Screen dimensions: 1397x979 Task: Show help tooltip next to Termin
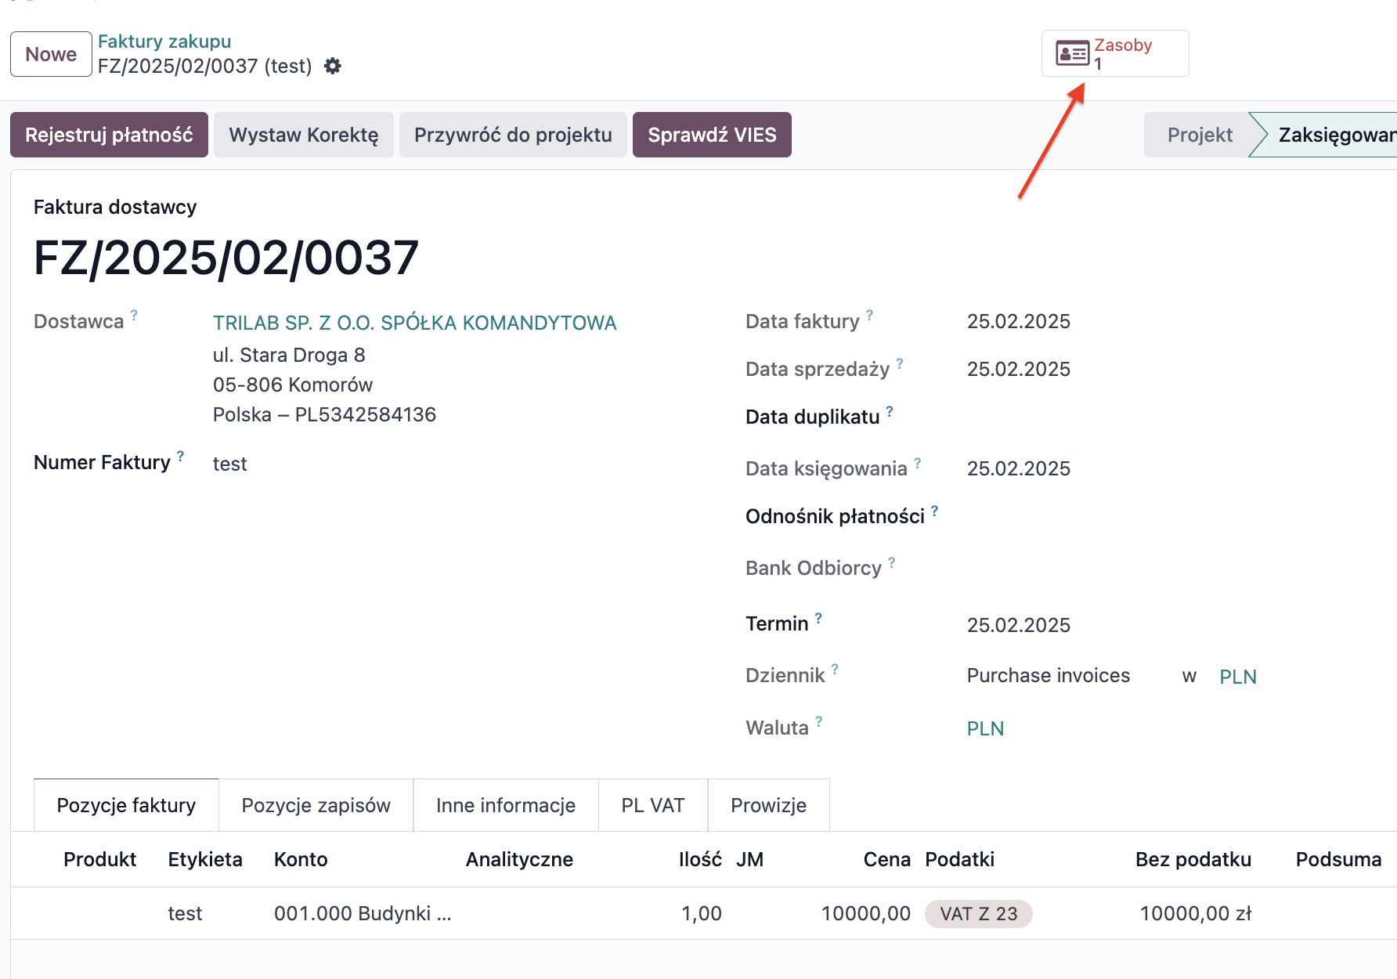point(818,617)
